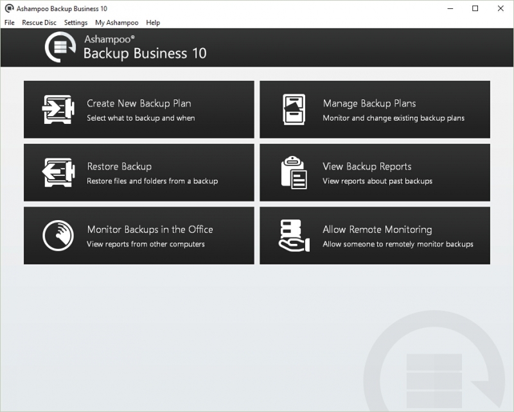
Task: Open the Settings menu
Action: pyautogui.click(x=76, y=22)
